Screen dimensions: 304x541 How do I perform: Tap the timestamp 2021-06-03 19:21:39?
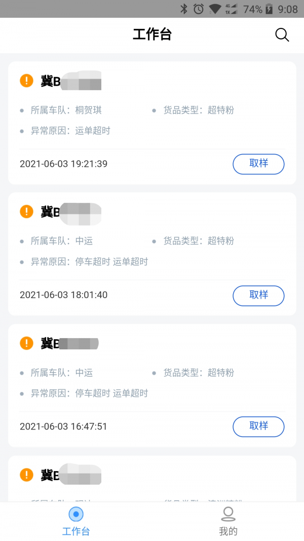[63, 164]
